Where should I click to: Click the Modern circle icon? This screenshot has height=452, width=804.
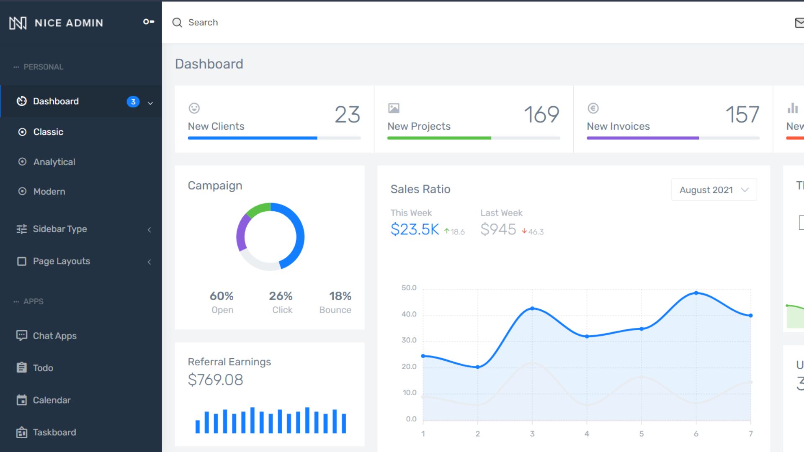tap(22, 191)
